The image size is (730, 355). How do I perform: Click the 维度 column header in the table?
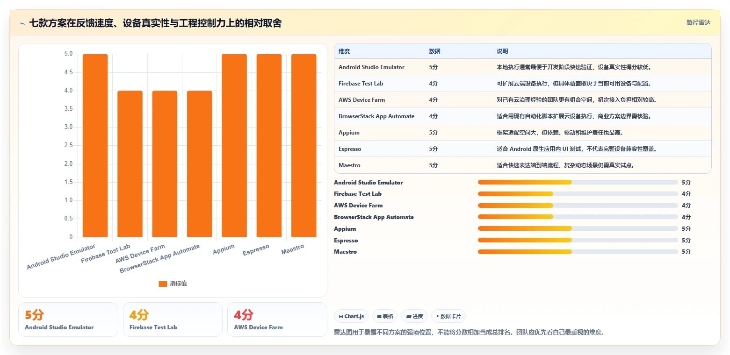click(x=344, y=51)
